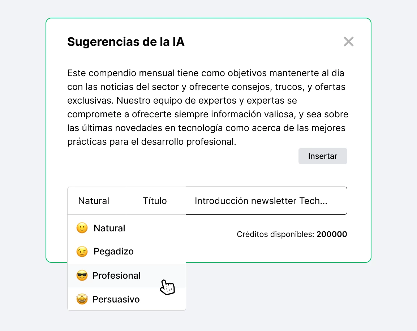Screen dimensions: 417x331
Task: Expand the Título type dropdown
Action: pos(155,201)
